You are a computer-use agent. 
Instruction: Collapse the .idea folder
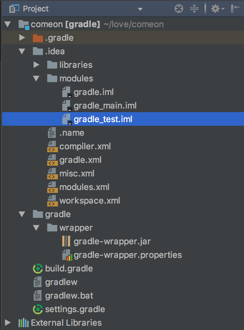(22, 51)
